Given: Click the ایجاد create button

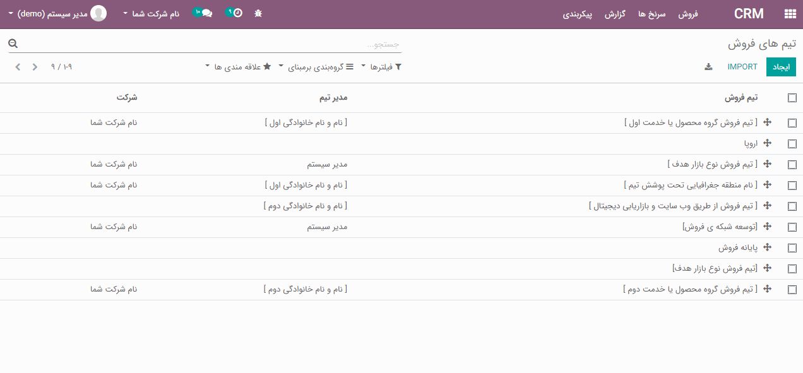Looking at the screenshot, I should click(x=781, y=67).
